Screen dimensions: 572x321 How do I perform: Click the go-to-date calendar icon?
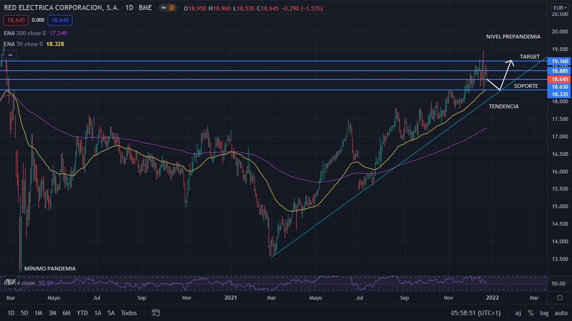[156, 313]
